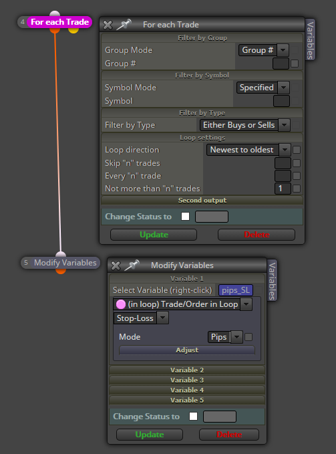The height and width of the screenshot is (454, 336).
Task: Collapse the Filter by Type header
Action: point(202,113)
